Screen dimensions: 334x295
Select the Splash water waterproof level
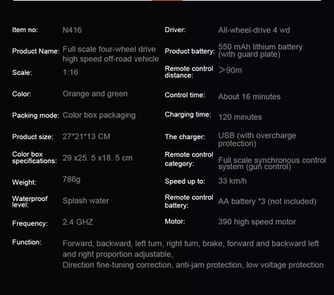[x=86, y=201]
